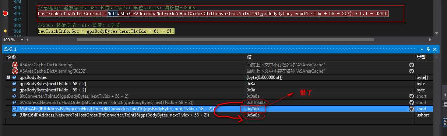This screenshot has height=136, width=447.
Task: Click the value 0x8a0a
Action: (253, 115)
